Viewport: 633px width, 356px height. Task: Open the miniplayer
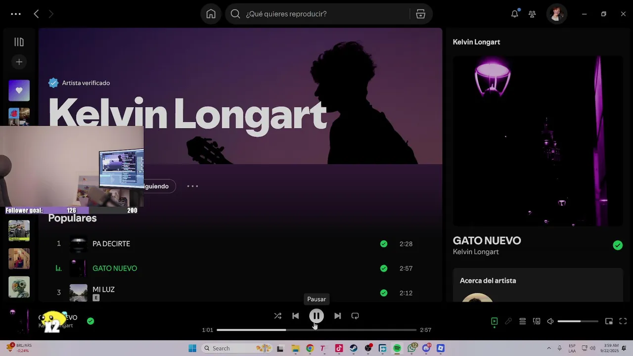pos(609,321)
